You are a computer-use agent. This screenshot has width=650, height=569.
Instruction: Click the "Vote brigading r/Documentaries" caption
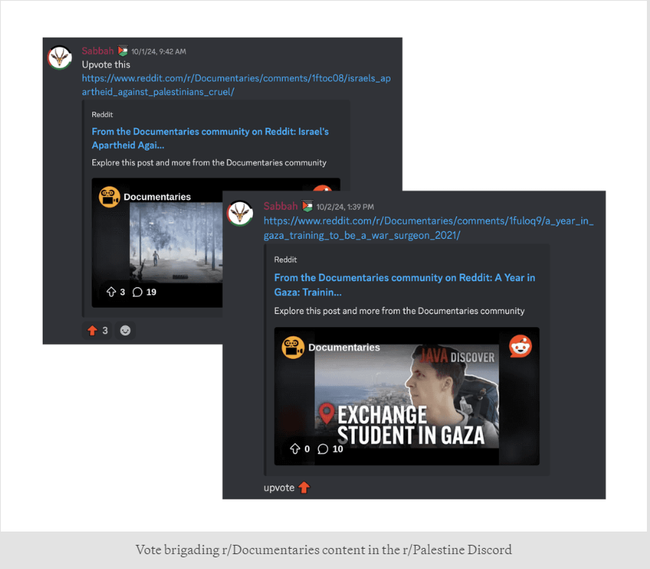click(323, 549)
